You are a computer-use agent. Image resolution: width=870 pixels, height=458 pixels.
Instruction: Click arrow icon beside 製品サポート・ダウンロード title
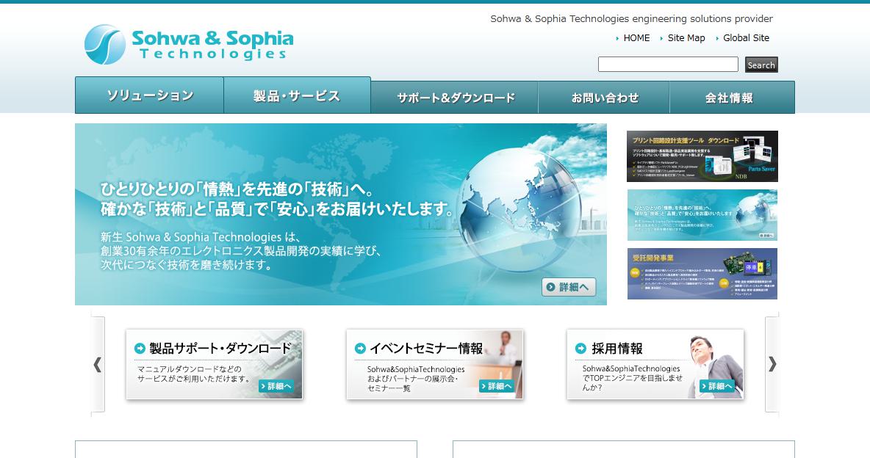coord(140,348)
